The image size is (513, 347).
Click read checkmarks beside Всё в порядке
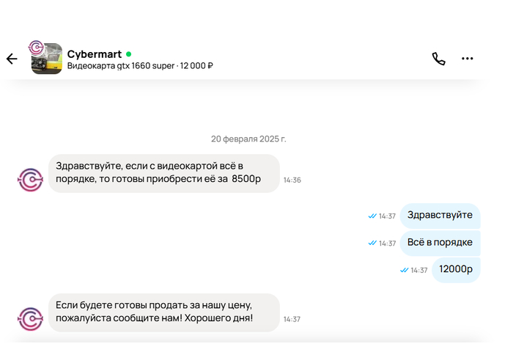[372, 244]
